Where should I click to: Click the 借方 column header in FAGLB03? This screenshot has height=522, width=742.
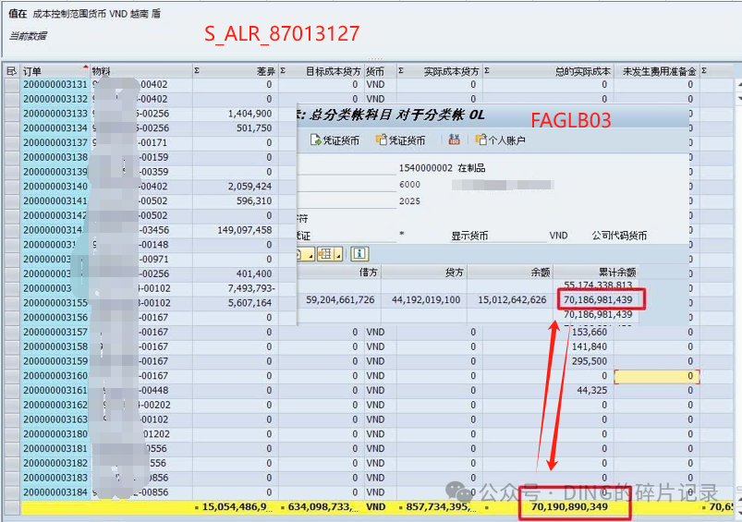coord(339,272)
